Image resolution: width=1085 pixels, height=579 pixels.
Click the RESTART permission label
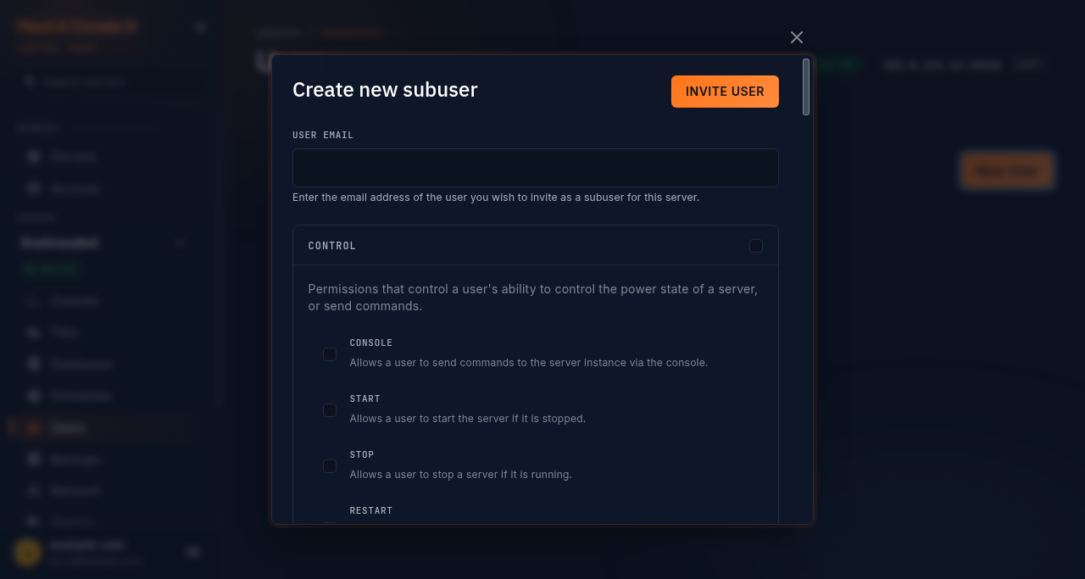click(371, 511)
